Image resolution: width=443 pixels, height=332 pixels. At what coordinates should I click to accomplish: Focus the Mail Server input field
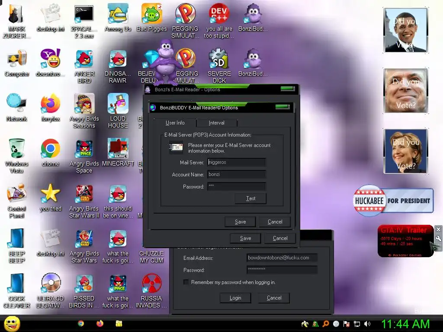click(x=237, y=163)
